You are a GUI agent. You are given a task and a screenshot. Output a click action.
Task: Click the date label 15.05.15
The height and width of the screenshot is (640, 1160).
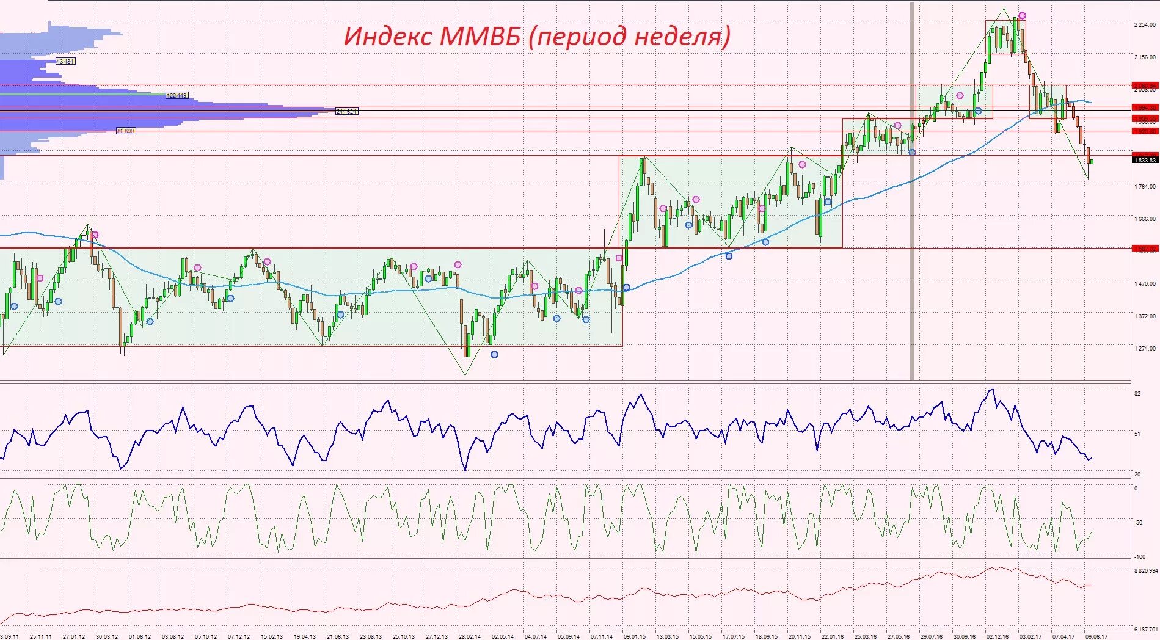click(x=701, y=636)
